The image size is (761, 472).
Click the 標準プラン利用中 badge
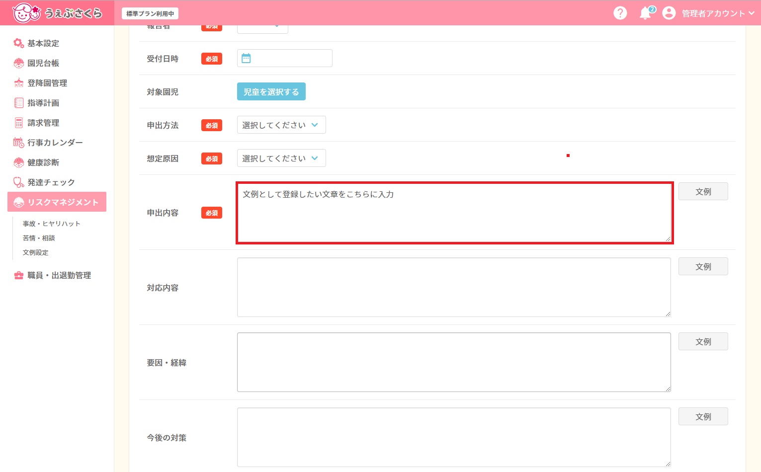coord(150,13)
